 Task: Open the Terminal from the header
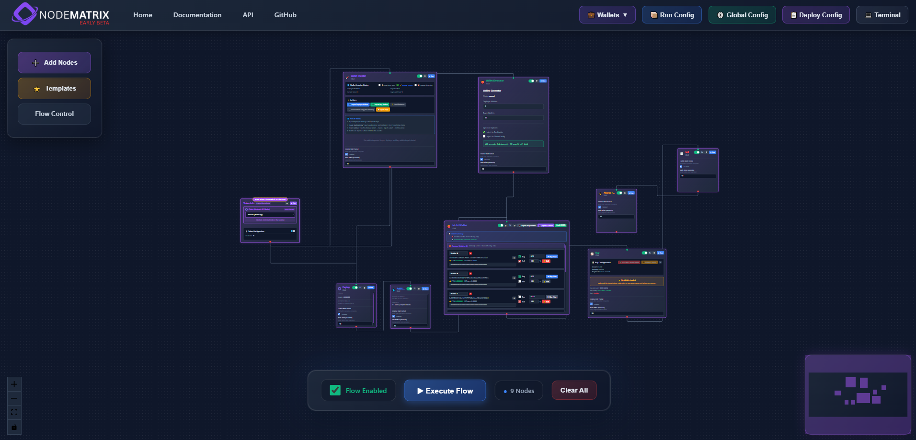pos(882,14)
